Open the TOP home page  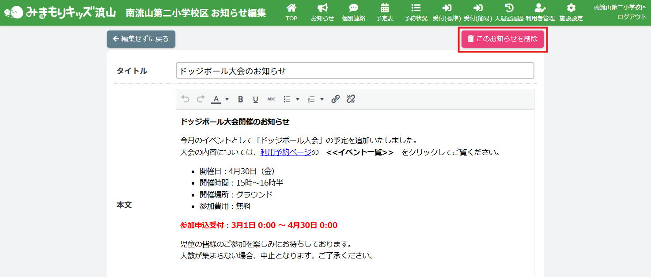click(x=291, y=12)
